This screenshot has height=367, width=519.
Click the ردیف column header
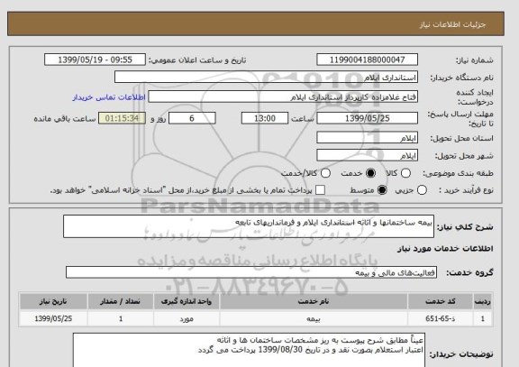[483, 301]
